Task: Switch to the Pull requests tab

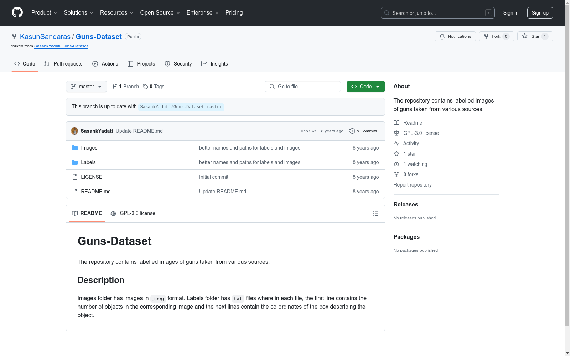Action: coord(63,64)
